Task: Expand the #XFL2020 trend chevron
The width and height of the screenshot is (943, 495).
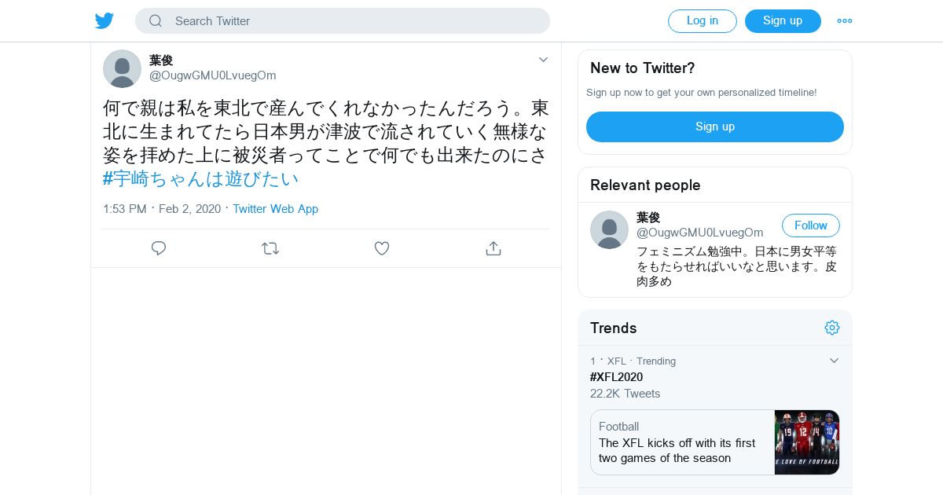Action: click(835, 361)
